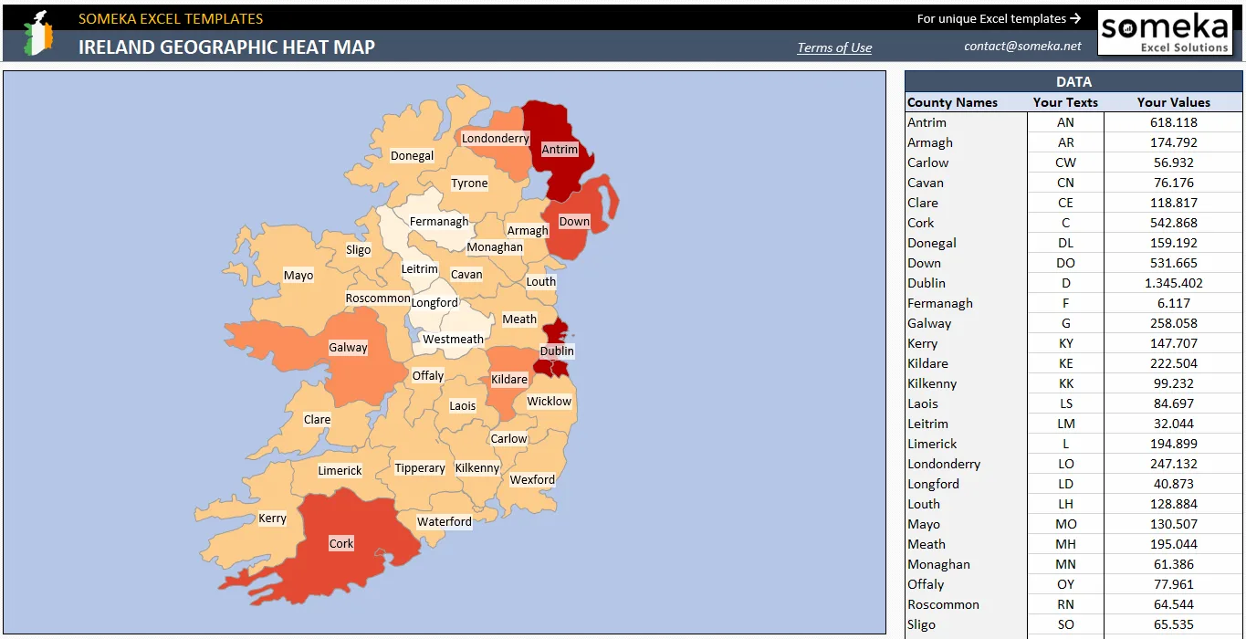Click the arrow after unique Excel templates

click(1075, 18)
